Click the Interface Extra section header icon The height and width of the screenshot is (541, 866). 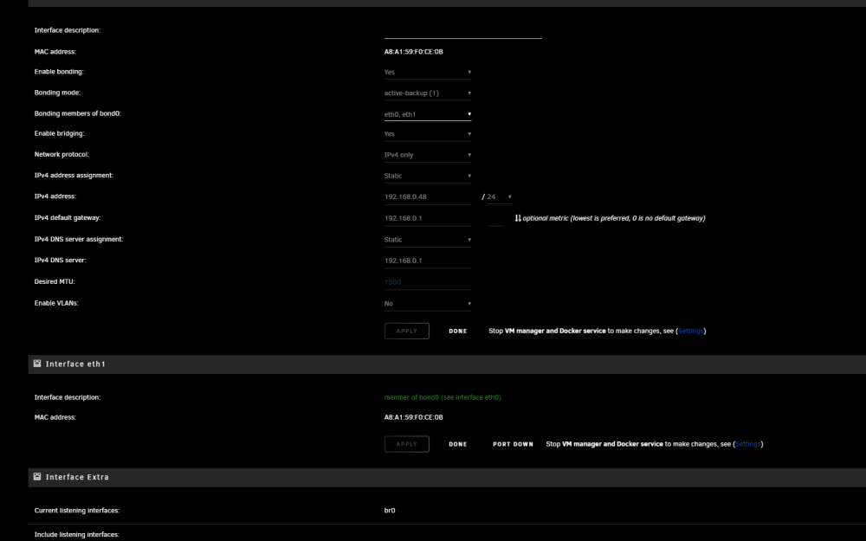pos(37,477)
